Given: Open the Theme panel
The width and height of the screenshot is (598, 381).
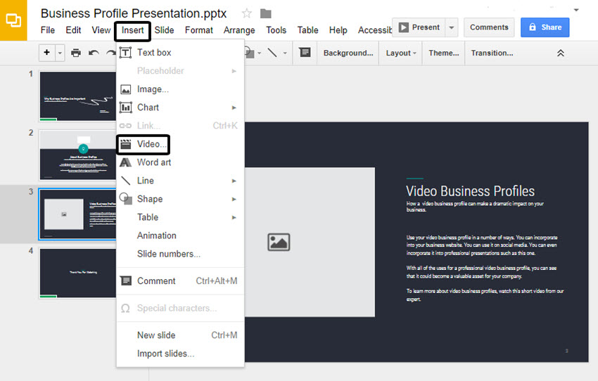Looking at the screenshot, I should (443, 53).
